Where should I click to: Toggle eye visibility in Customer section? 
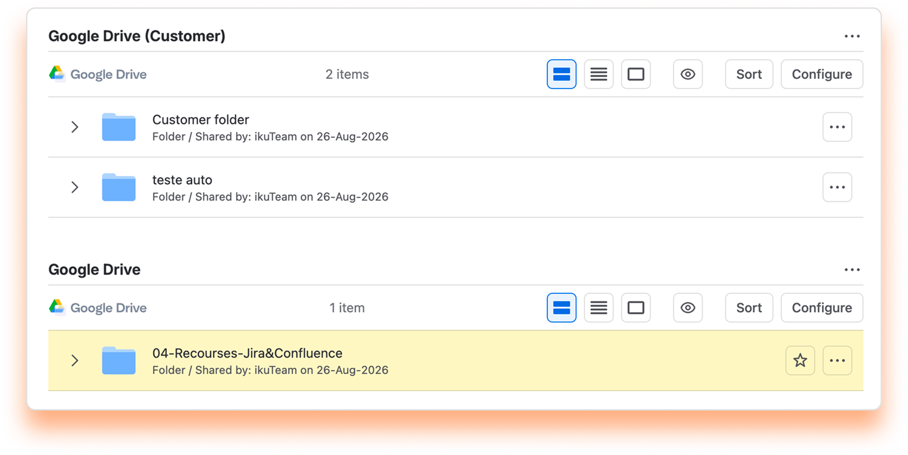(687, 74)
